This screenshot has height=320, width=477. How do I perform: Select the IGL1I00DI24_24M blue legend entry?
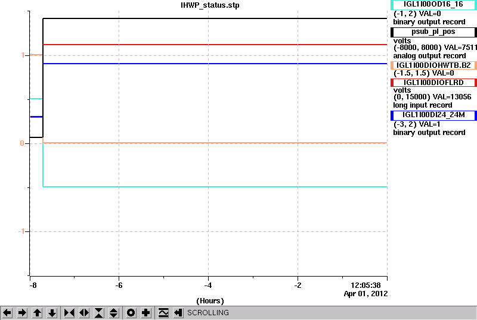coord(433,115)
